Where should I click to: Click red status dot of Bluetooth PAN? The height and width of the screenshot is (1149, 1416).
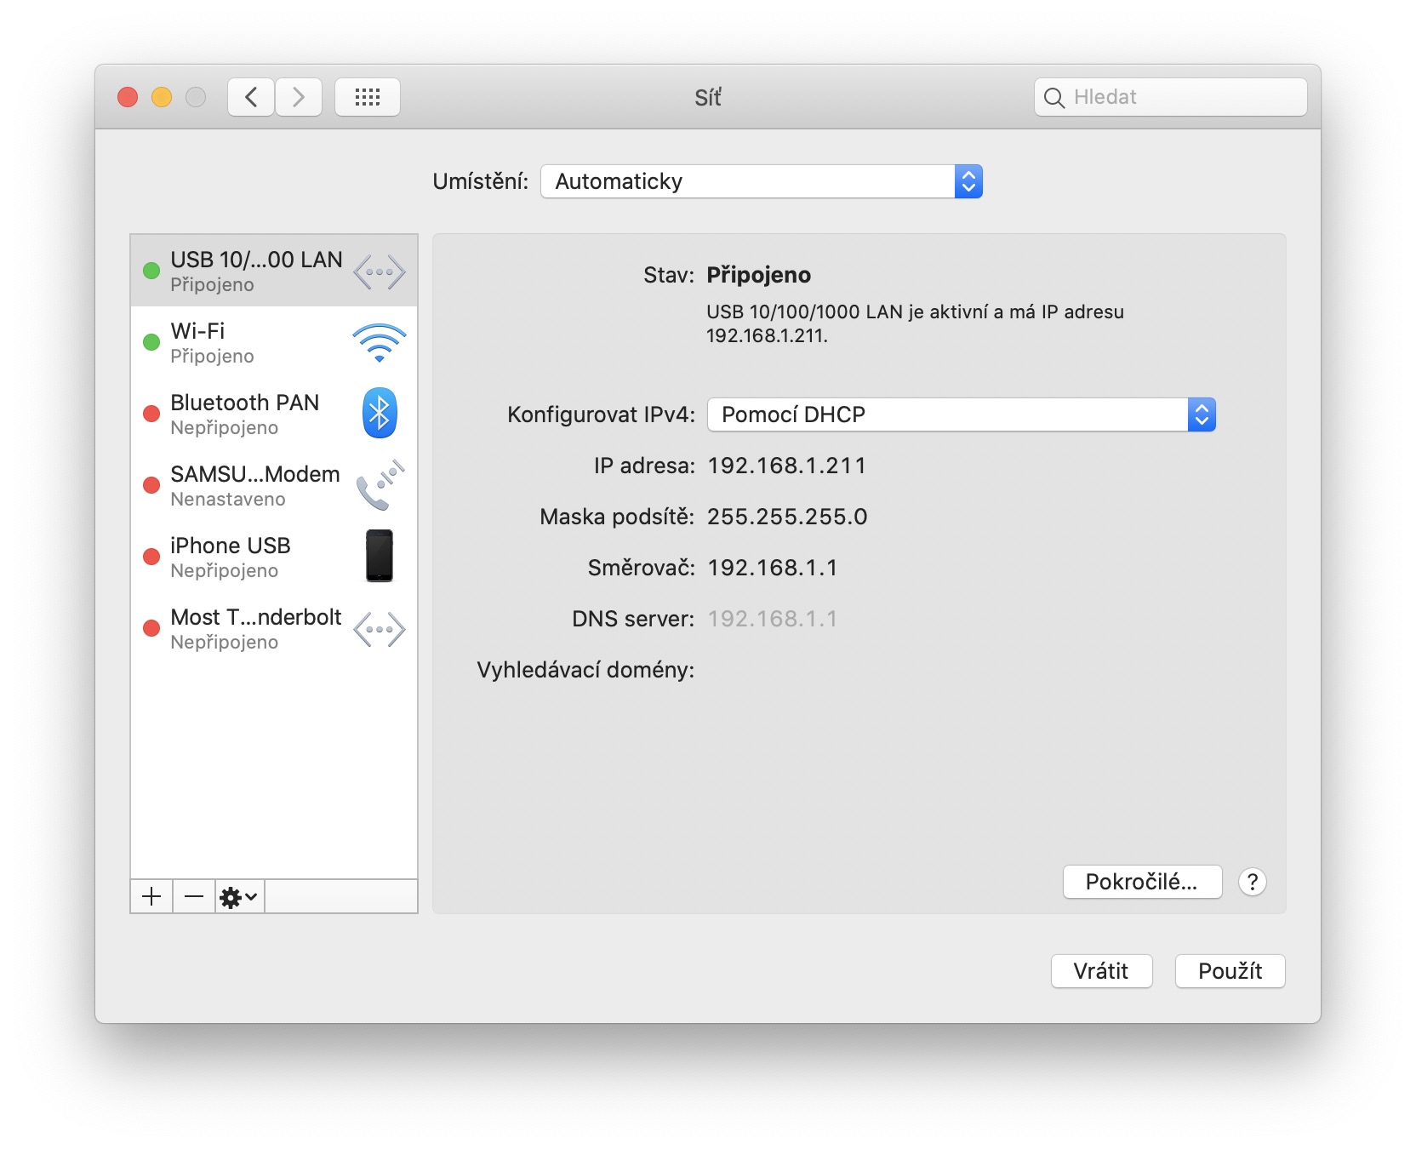pos(151,414)
